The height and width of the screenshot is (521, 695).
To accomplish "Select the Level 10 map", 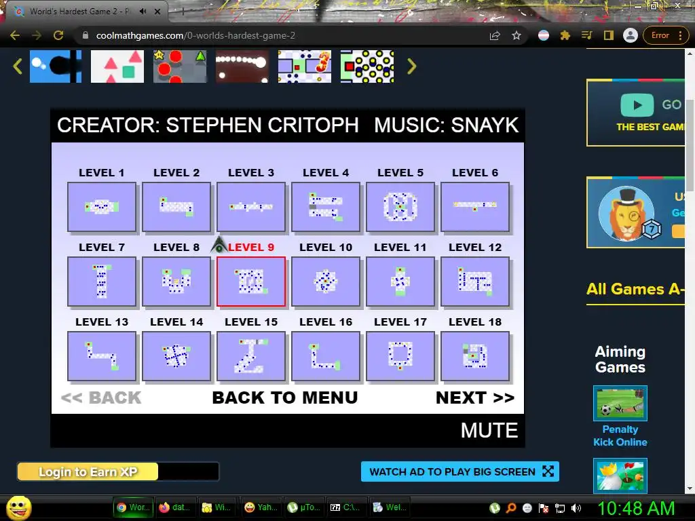I will (x=326, y=282).
